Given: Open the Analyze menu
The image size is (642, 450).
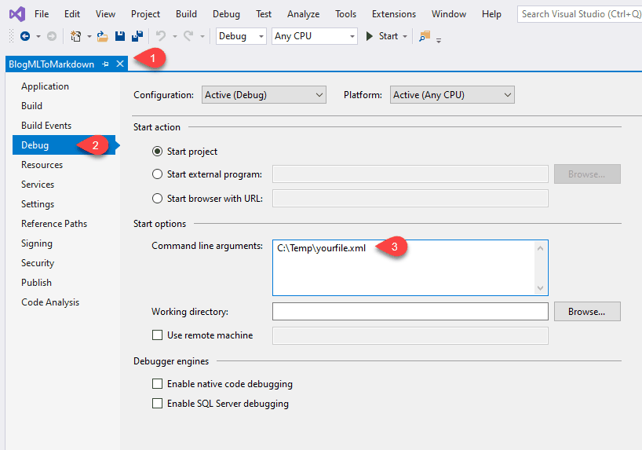Looking at the screenshot, I should [x=304, y=14].
